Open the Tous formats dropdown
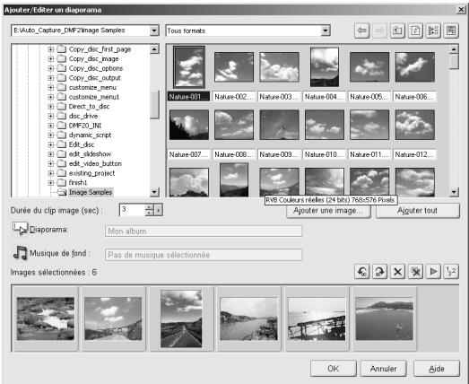Image resolution: width=469 pixels, height=384 pixels. click(326, 31)
